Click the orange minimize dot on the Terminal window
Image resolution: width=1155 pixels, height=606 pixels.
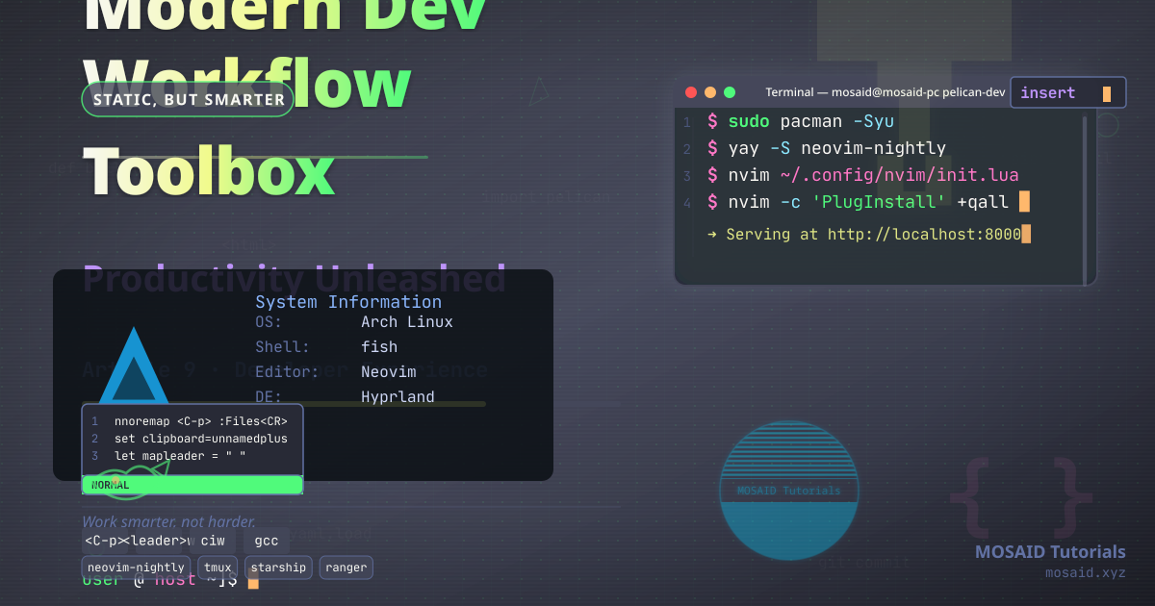tap(710, 92)
